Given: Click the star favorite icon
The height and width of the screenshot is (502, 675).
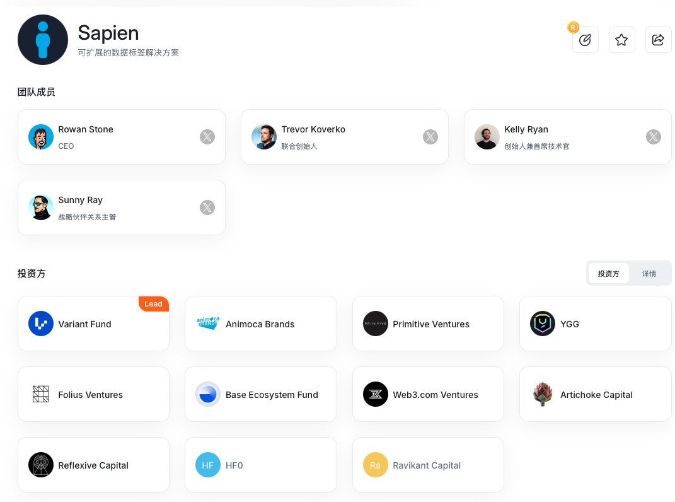Looking at the screenshot, I should 621,40.
